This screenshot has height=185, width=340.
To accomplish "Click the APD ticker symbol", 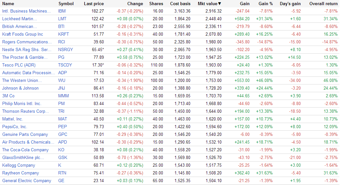I will 62,142.
